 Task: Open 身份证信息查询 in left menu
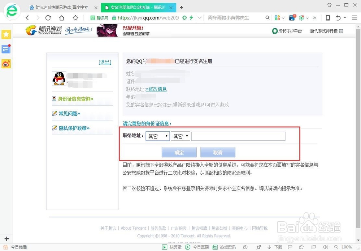click(x=75, y=99)
